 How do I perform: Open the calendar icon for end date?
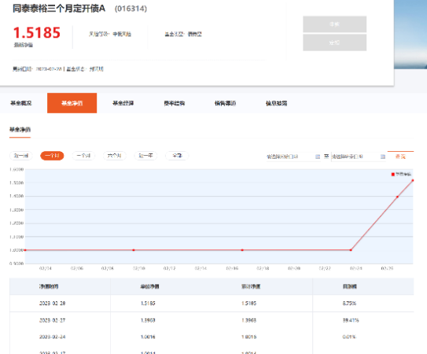tap(383, 157)
